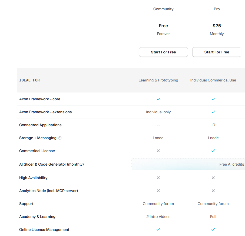
Task: Select the Community plan heading
Action: tap(163, 9)
